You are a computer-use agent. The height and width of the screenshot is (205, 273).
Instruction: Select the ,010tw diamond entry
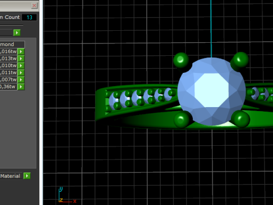click(9, 65)
